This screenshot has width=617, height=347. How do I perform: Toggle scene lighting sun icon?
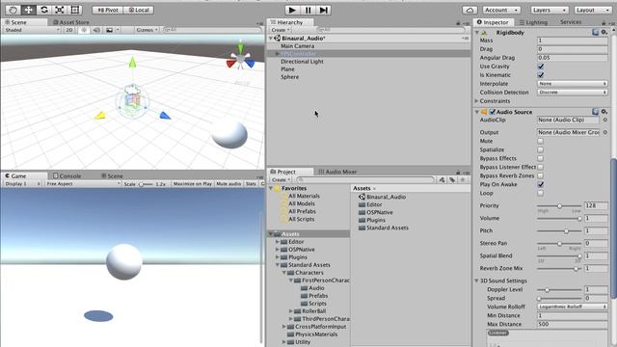[x=84, y=30]
